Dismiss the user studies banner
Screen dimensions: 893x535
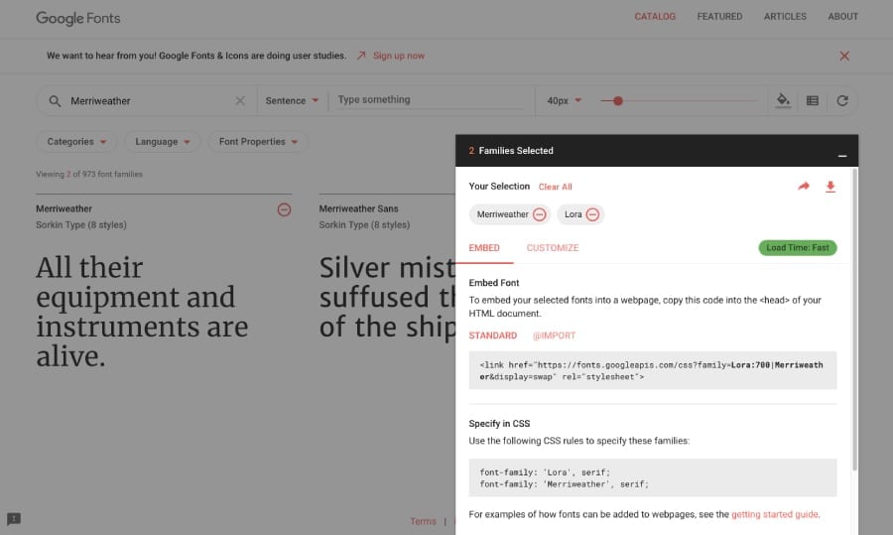pos(844,56)
